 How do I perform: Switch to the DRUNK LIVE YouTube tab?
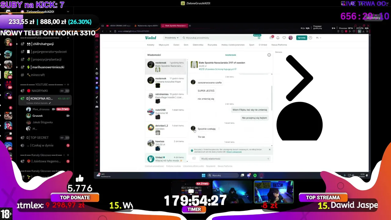[x=119, y=26]
